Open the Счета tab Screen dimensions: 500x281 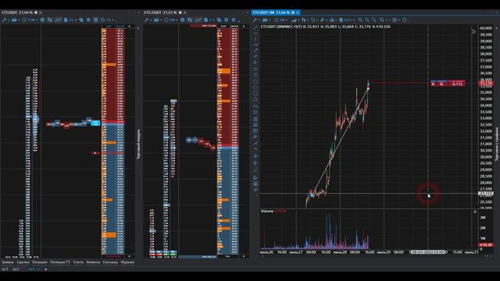coord(78,262)
